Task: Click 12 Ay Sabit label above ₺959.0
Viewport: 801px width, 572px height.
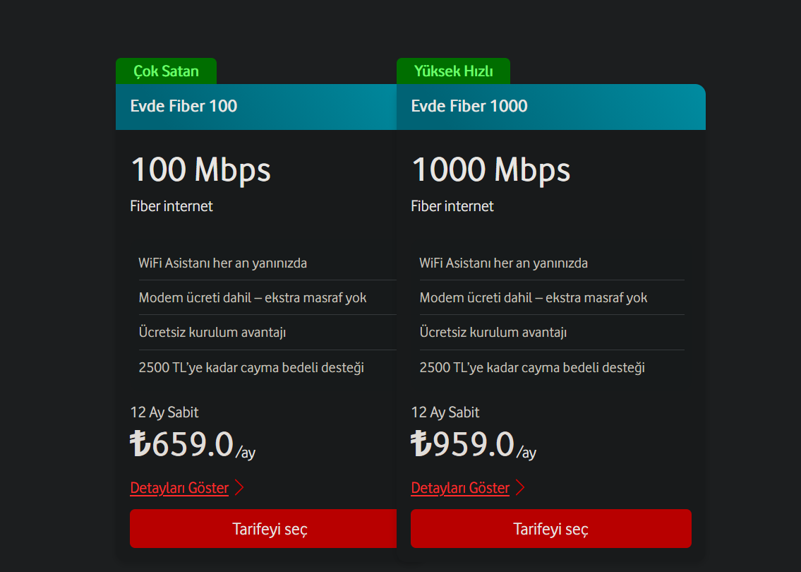Action: click(x=445, y=412)
